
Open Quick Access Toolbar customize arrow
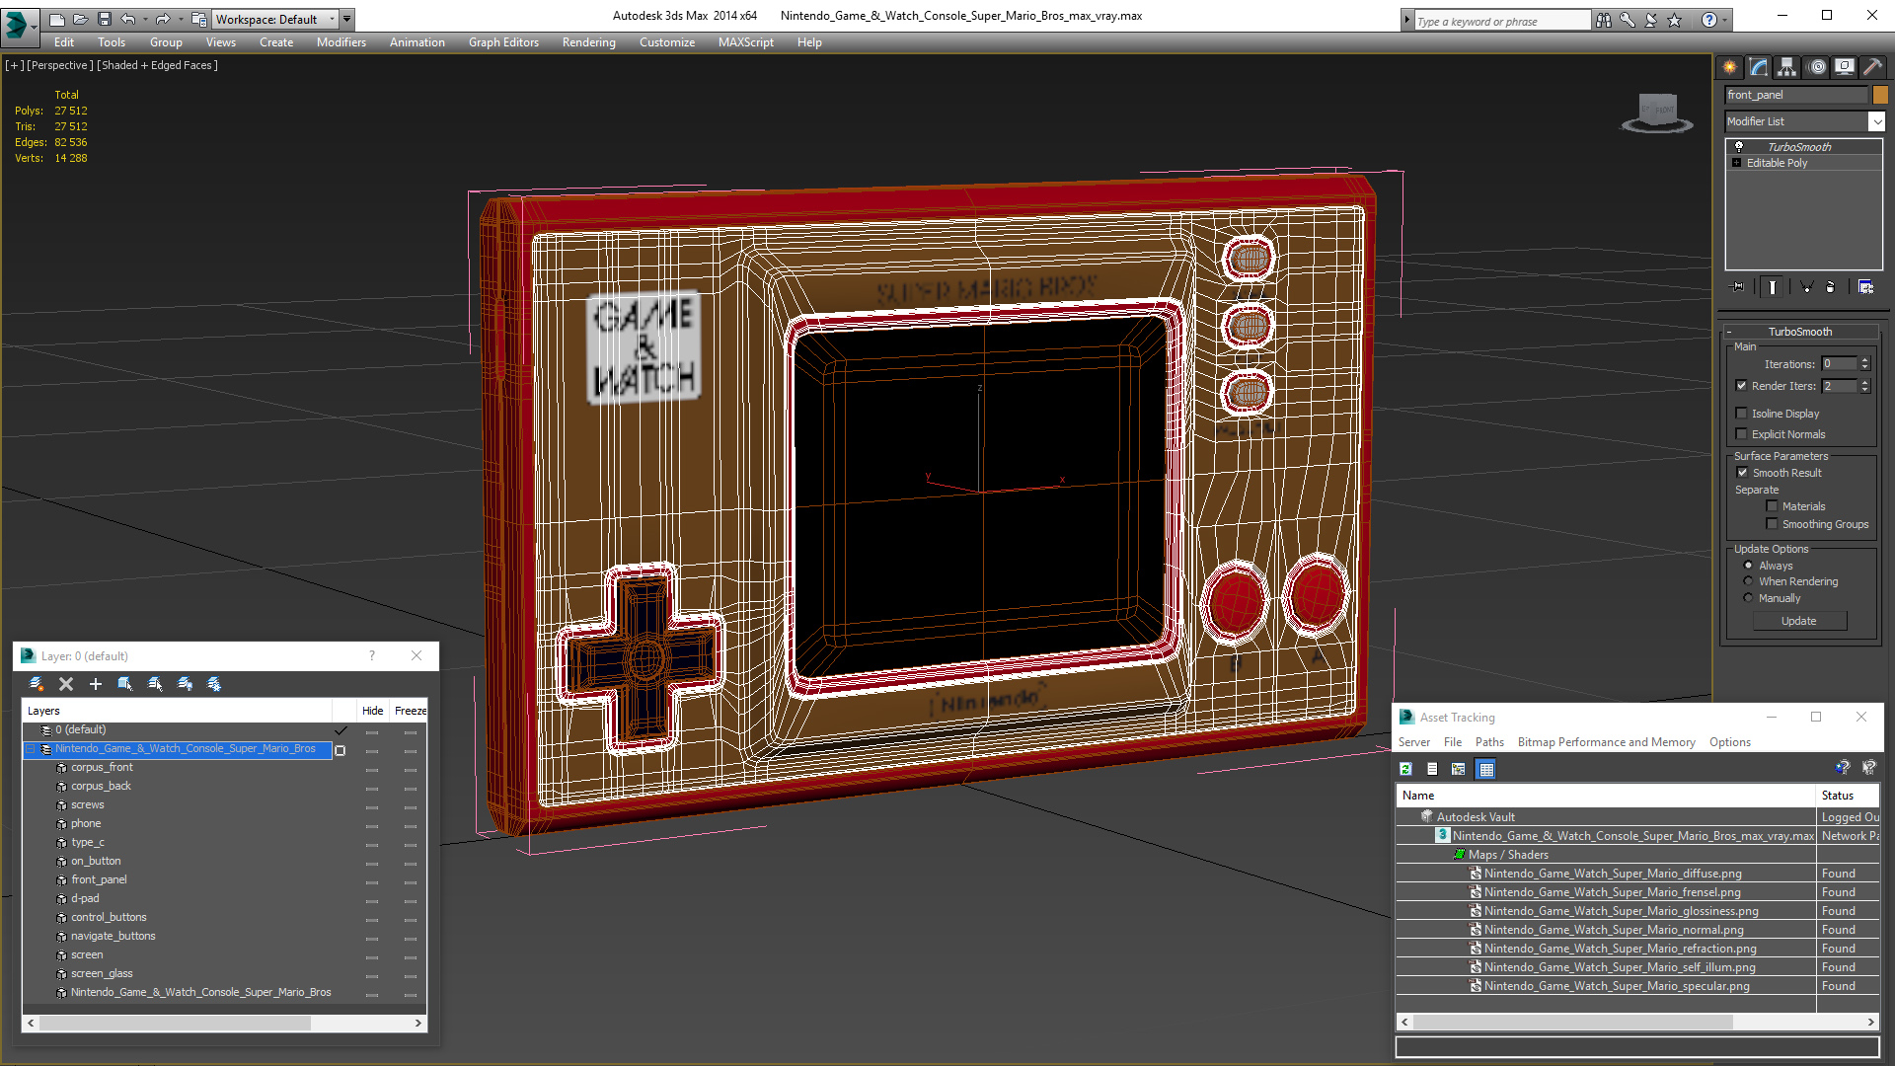coord(347,19)
